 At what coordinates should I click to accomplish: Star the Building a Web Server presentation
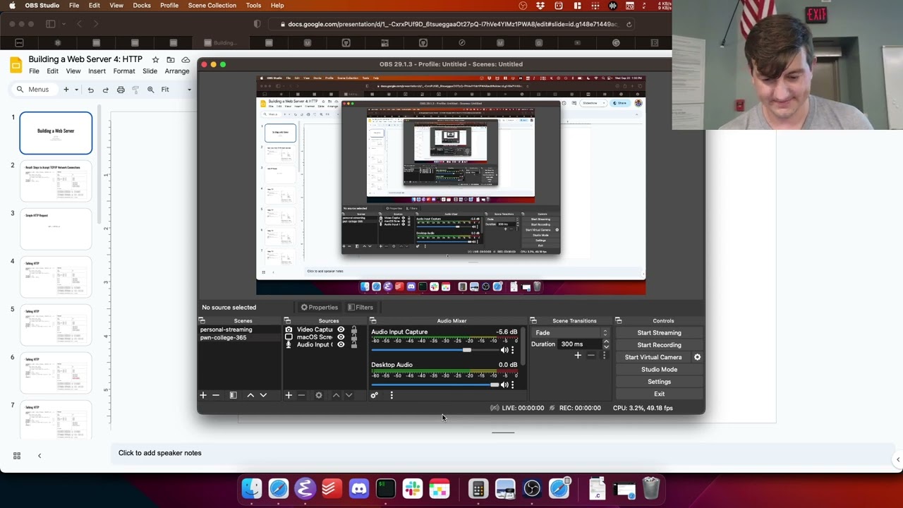pyautogui.click(x=155, y=59)
